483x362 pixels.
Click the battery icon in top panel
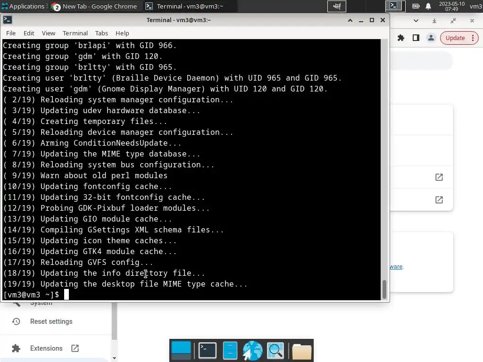tap(416, 6)
